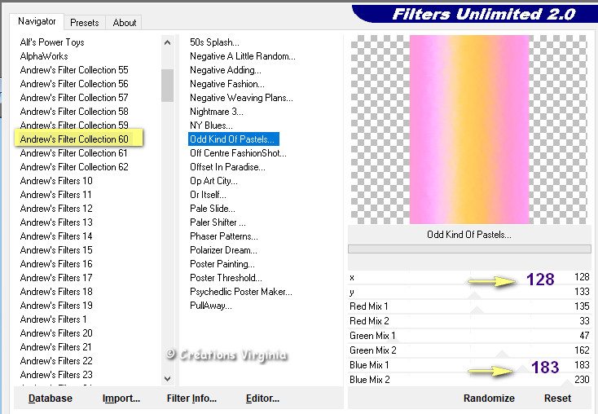Image resolution: width=598 pixels, height=414 pixels.
Task: Select Andrew's Filters 11
Action: (x=55, y=195)
